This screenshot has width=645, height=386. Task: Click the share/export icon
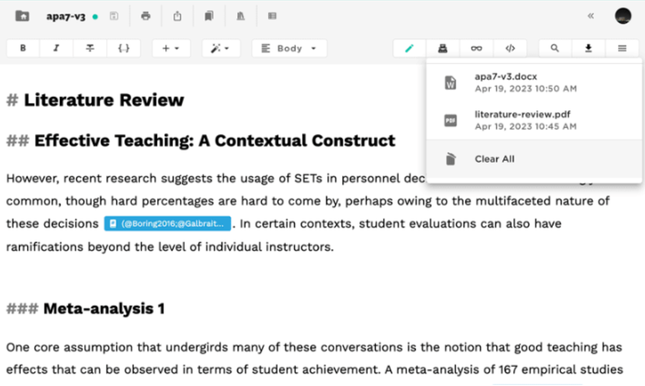178,16
